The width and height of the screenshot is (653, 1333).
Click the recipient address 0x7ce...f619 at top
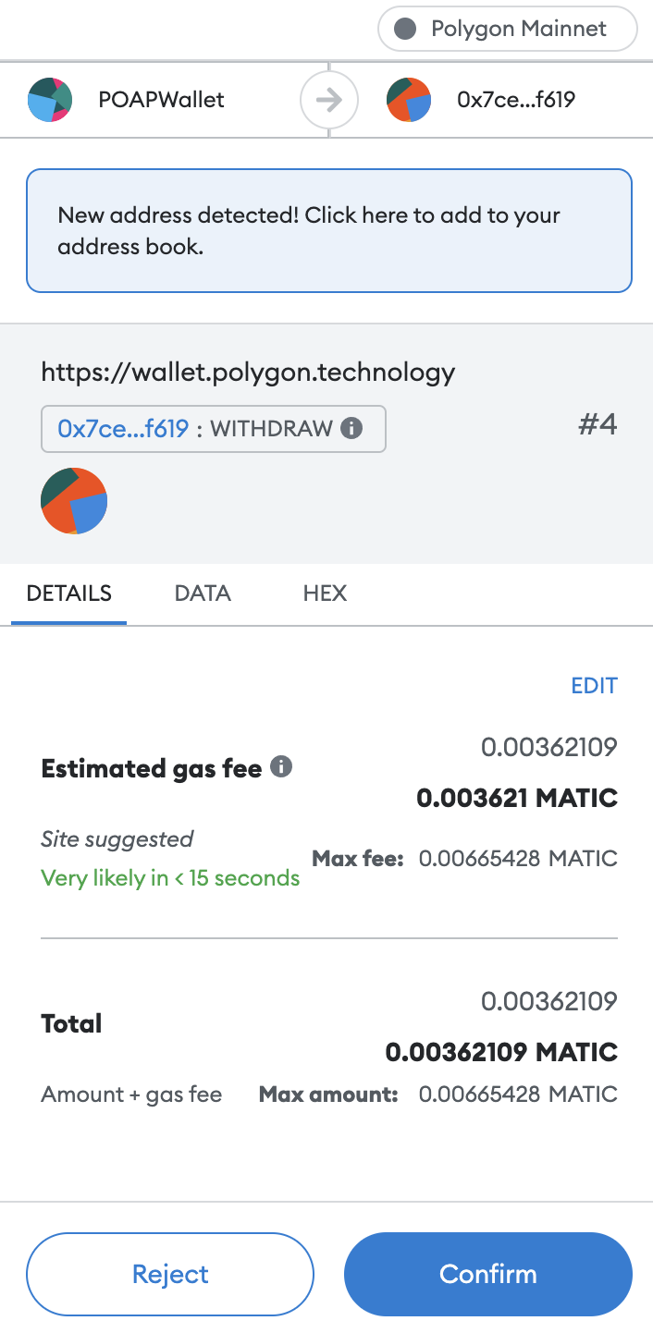click(x=516, y=100)
